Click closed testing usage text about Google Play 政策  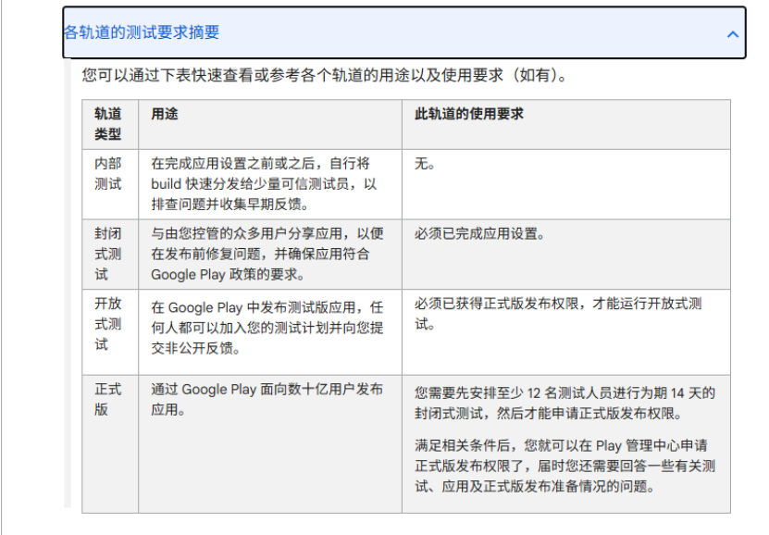pos(265,254)
